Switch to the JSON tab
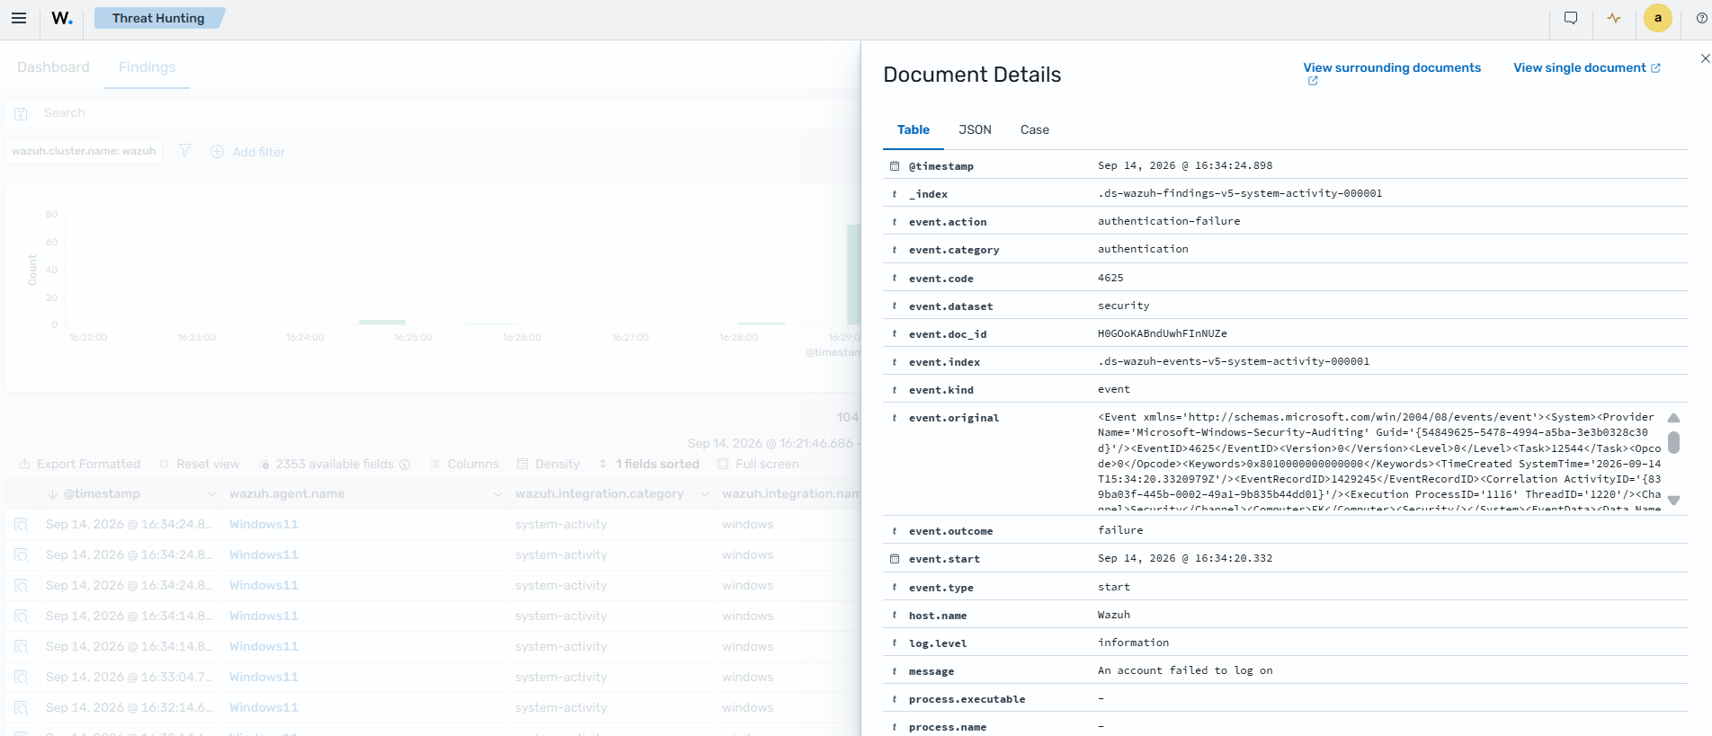Image resolution: width=1712 pixels, height=736 pixels. pyautogui.click(x=975, y=129)
